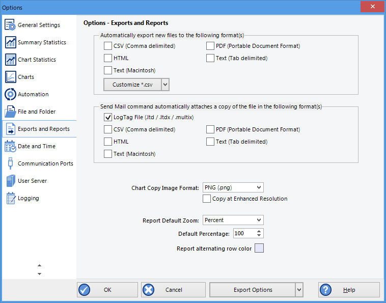
Task: Open Communication Ports settings
Action: tap(39, 163)
